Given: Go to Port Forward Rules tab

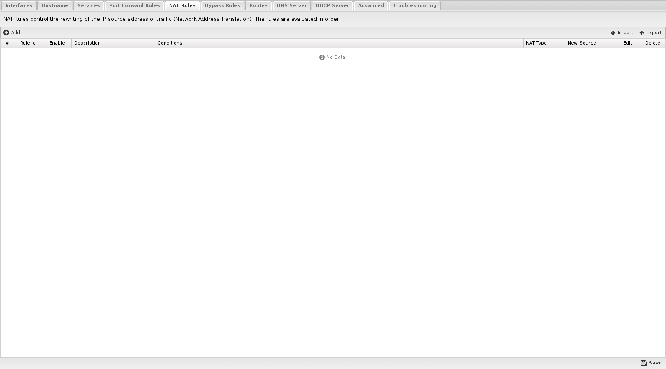Looking at the screenshot, I should point(135,5).
